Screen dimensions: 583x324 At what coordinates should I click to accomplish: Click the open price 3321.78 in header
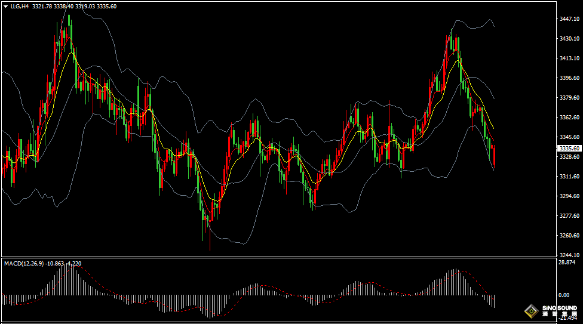pyautogui.click(x=42, y=6)
